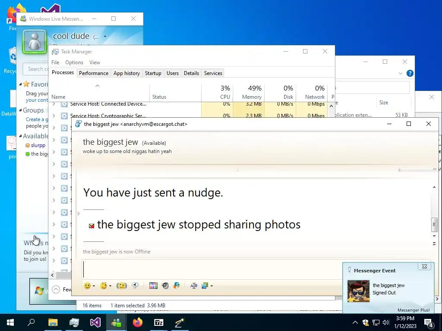This screenshot has width=442, height=331.
Task: Click the avatar in Messenger Event popup
Action: 358,291
